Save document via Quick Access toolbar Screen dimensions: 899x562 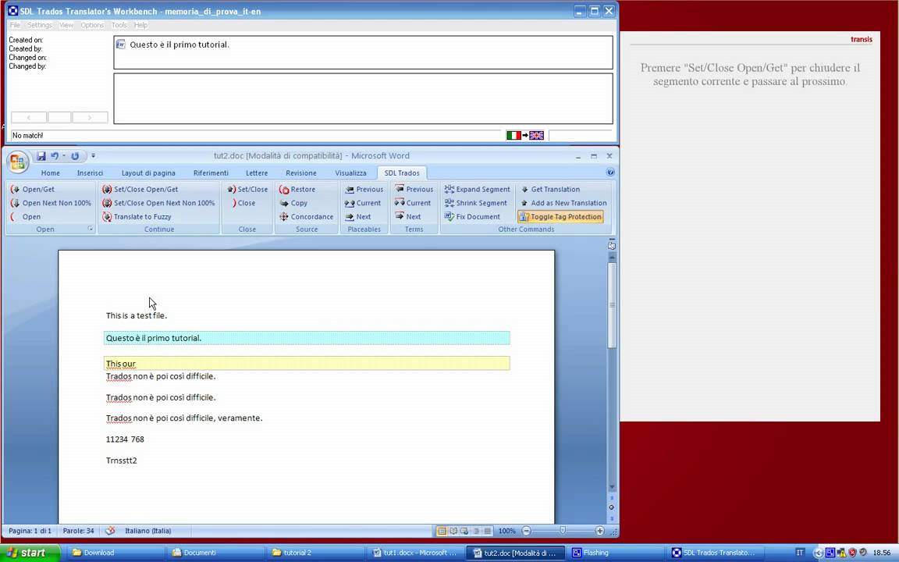tap(41, 156)
